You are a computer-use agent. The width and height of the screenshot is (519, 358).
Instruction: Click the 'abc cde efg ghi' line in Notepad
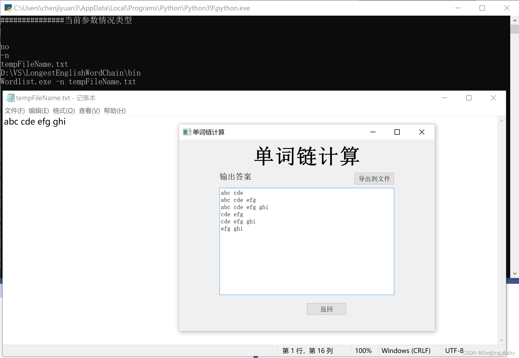35,122
